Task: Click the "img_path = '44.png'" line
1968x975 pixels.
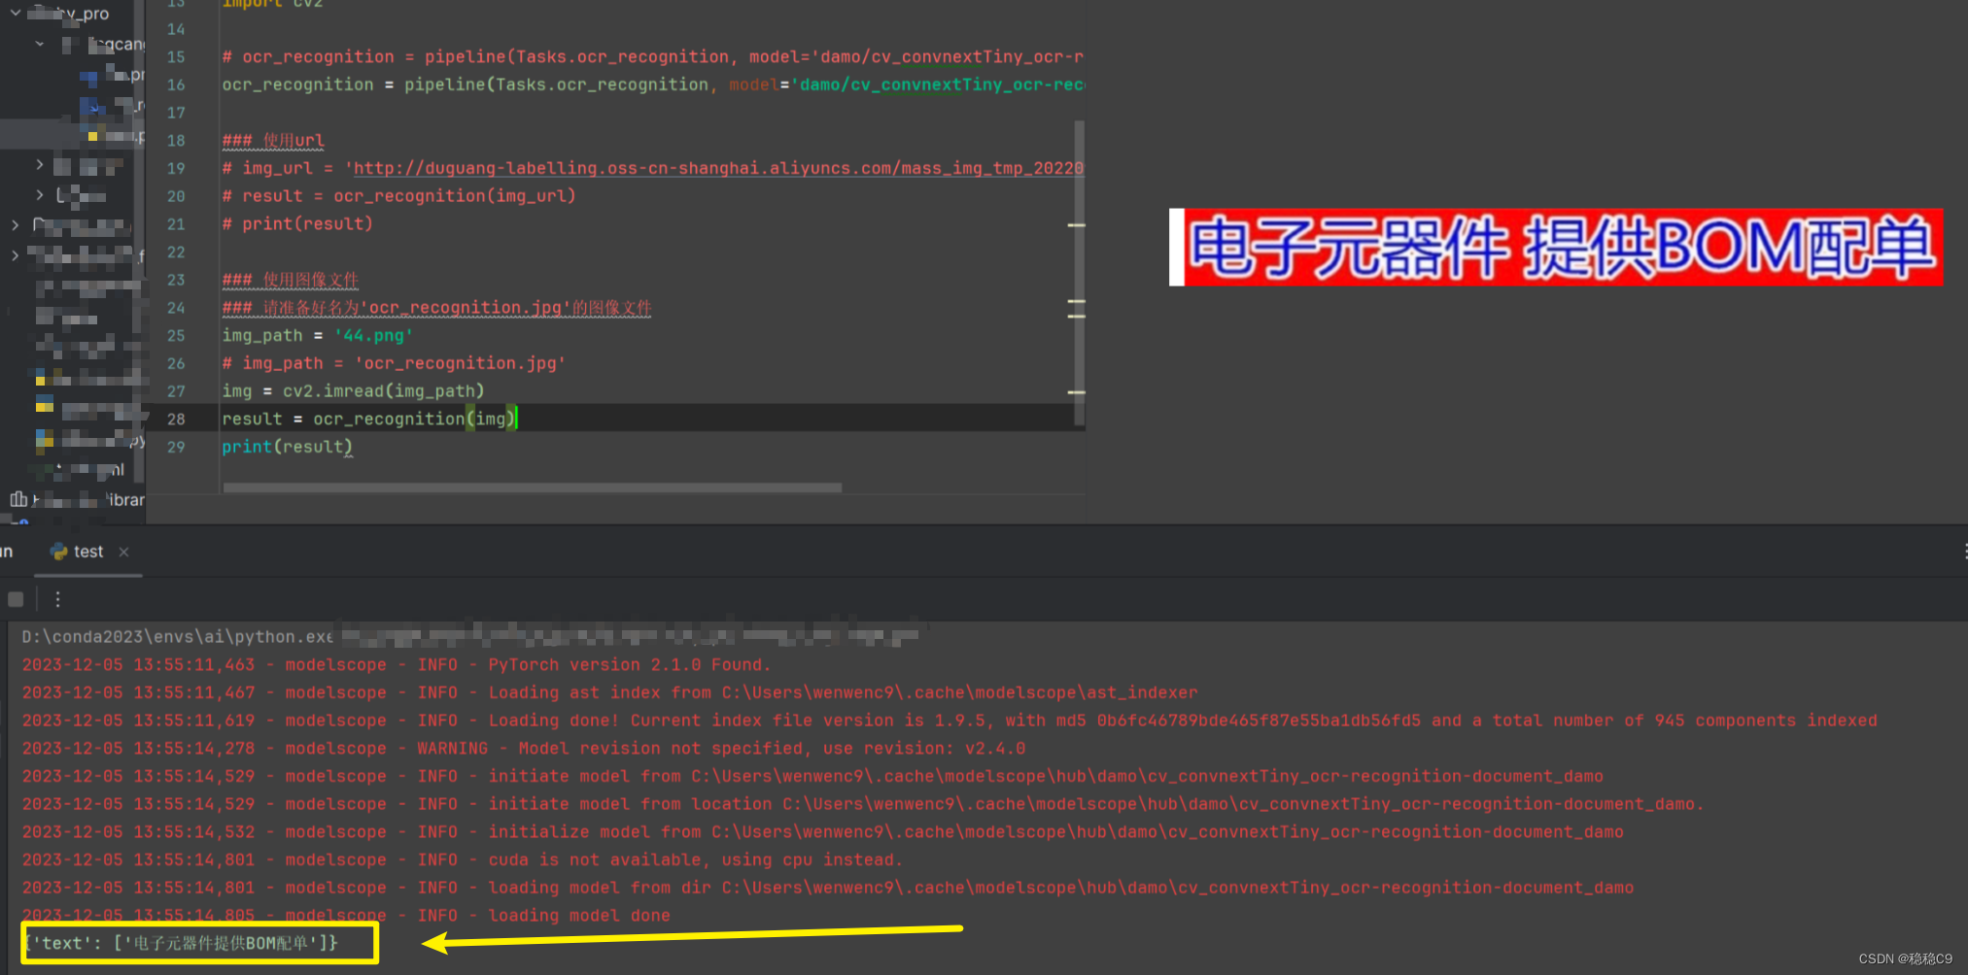Action: coord(318,335)
